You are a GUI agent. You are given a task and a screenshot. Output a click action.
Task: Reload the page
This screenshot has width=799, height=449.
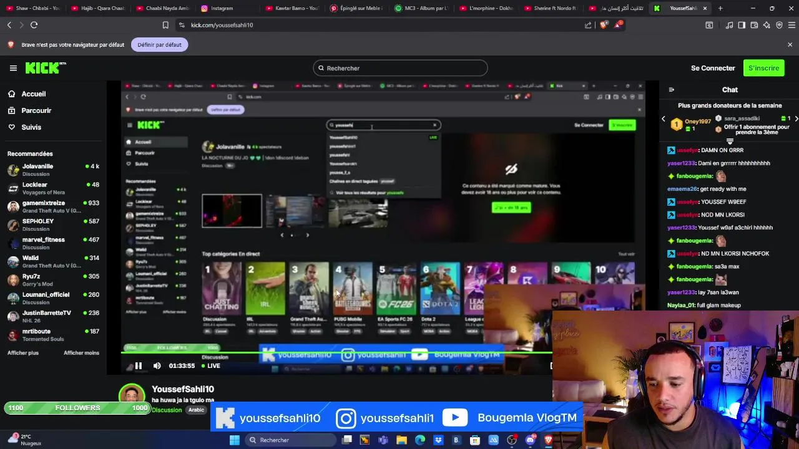tap(34, 25)
